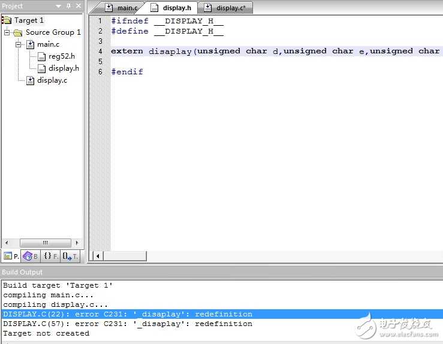The image size is (443, 344).
Task: Switch to Templates tab at bottom
Action: 70,256
